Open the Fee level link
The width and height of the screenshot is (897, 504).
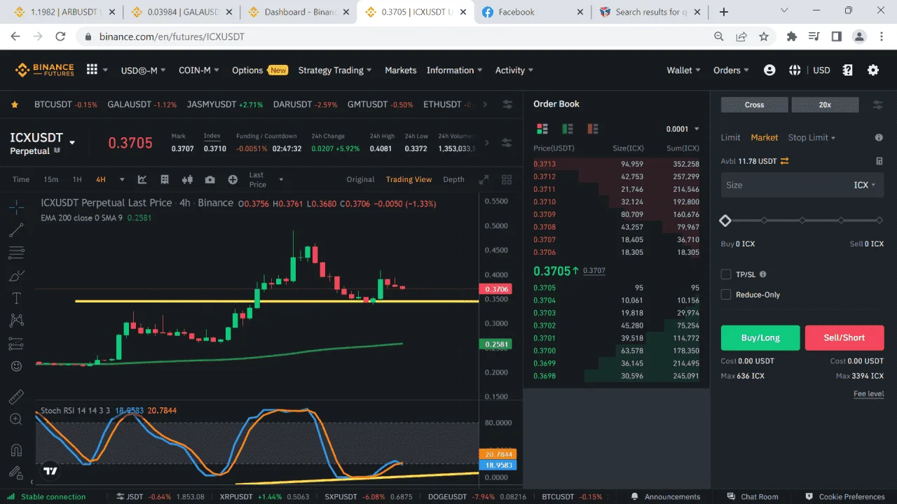(868, 393)
